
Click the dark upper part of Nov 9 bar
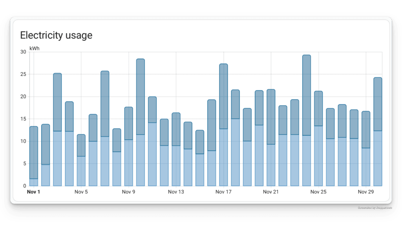(x=129, y=123)
